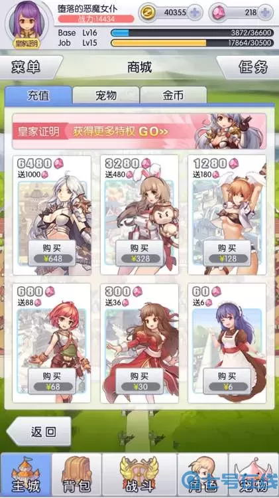Tap the 皇家证明 privileges GO banner
The image size is (279, 498).
pyautogui.click(x=139, y=131)
